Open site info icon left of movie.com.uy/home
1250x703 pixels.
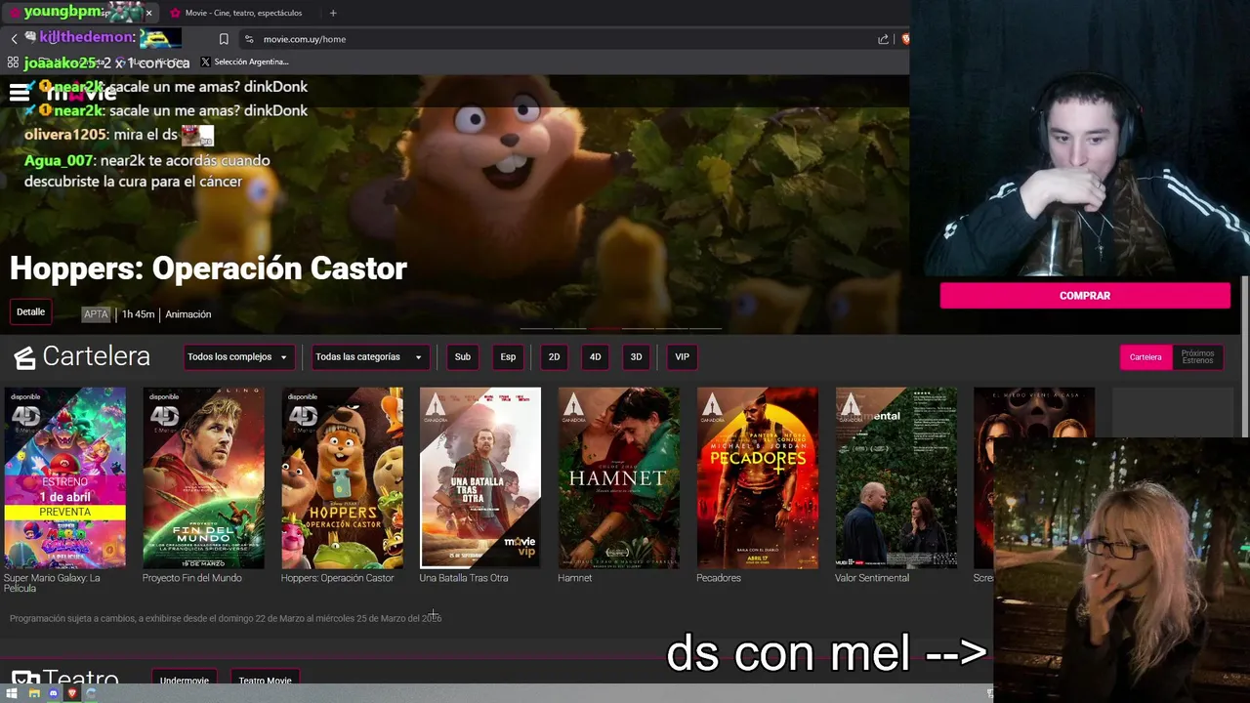click(x=249, y=39)
